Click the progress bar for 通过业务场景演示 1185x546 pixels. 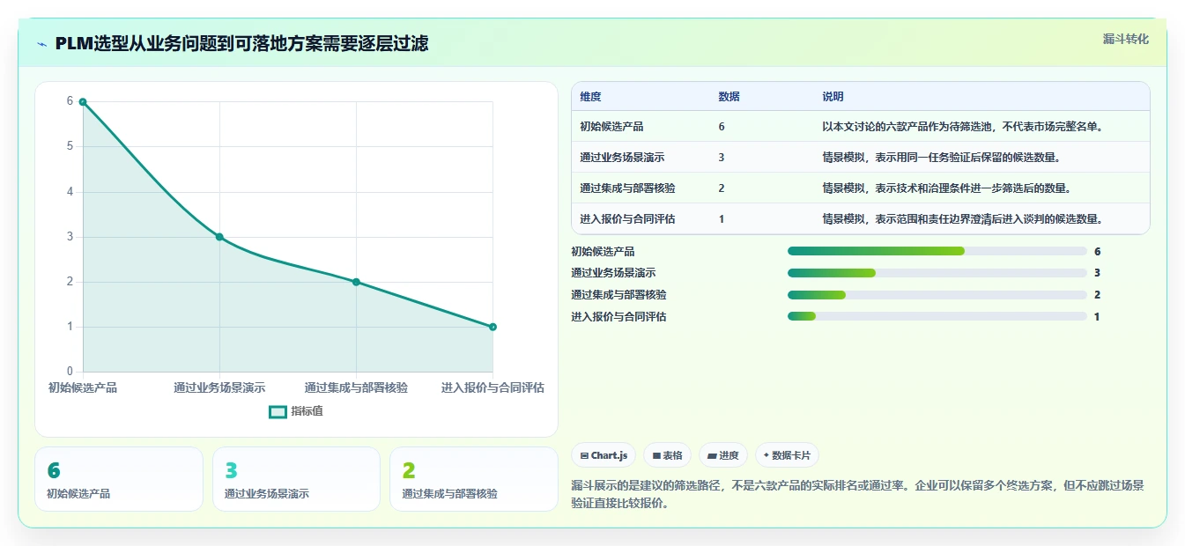coord(937,273)
